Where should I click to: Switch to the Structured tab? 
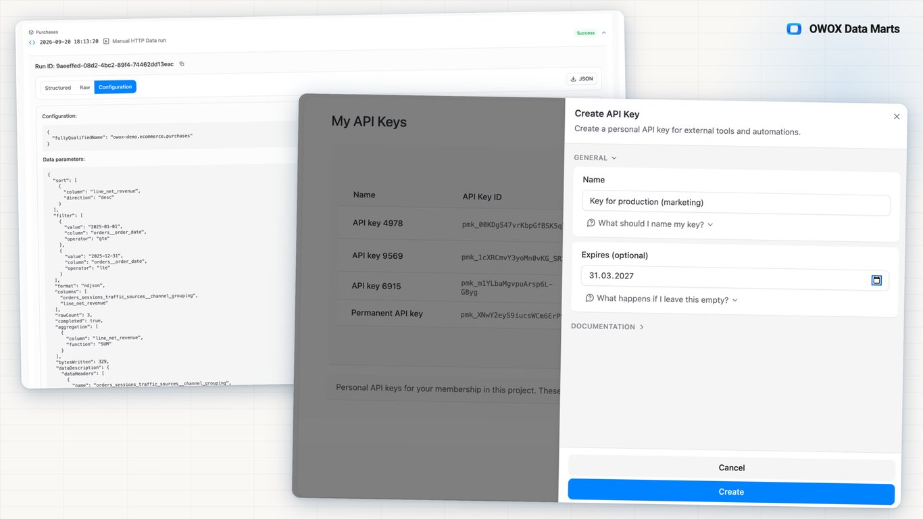(58, 88)
